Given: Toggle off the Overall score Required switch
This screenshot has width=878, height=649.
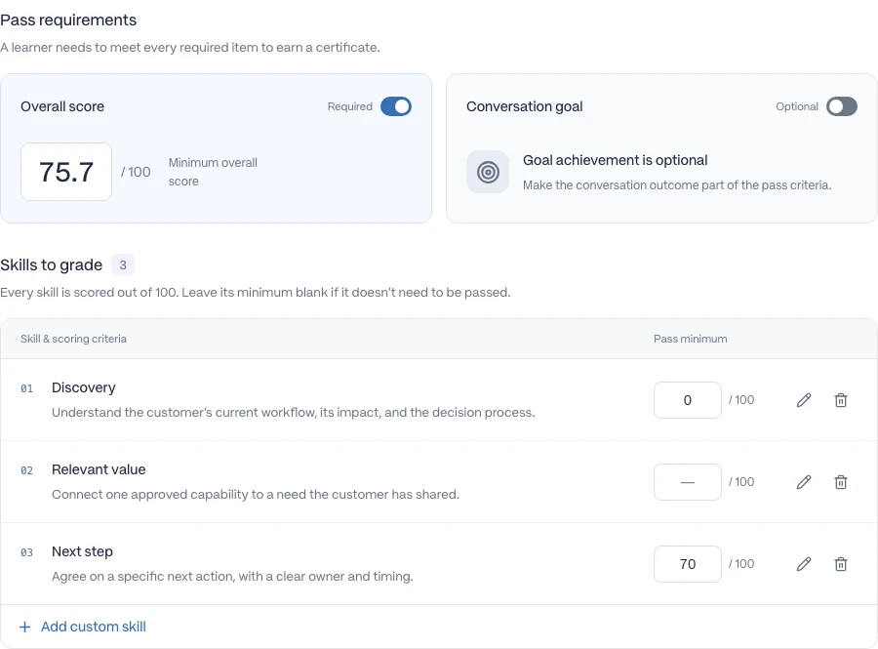Looking at the screenshot, I should point(396,106).
